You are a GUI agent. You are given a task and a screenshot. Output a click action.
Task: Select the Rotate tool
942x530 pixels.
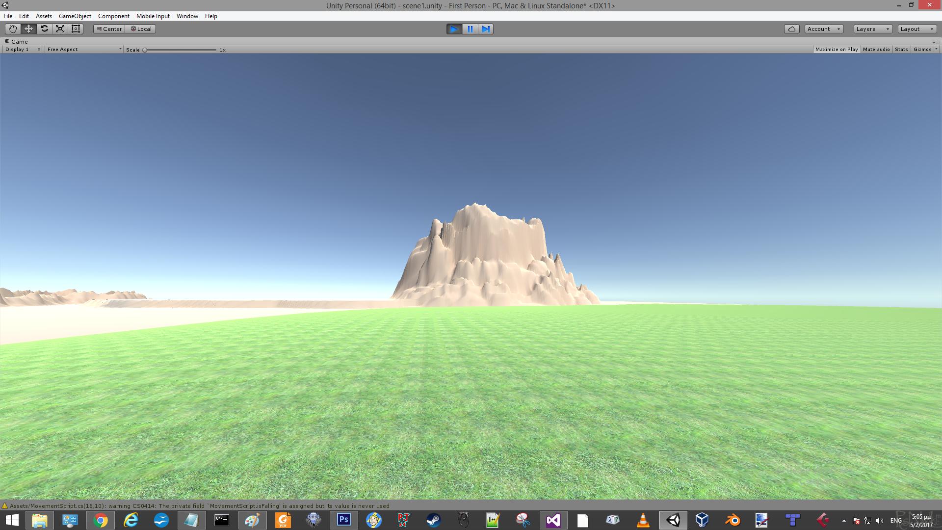(x=44, y=28)
